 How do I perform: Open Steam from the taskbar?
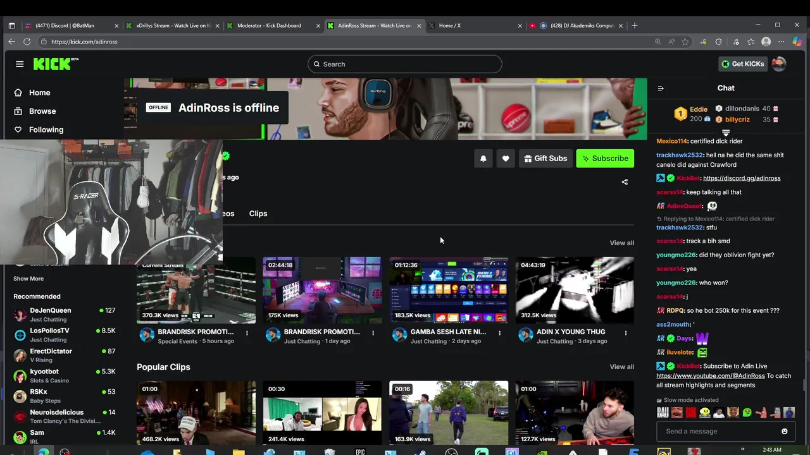point(421,452)
